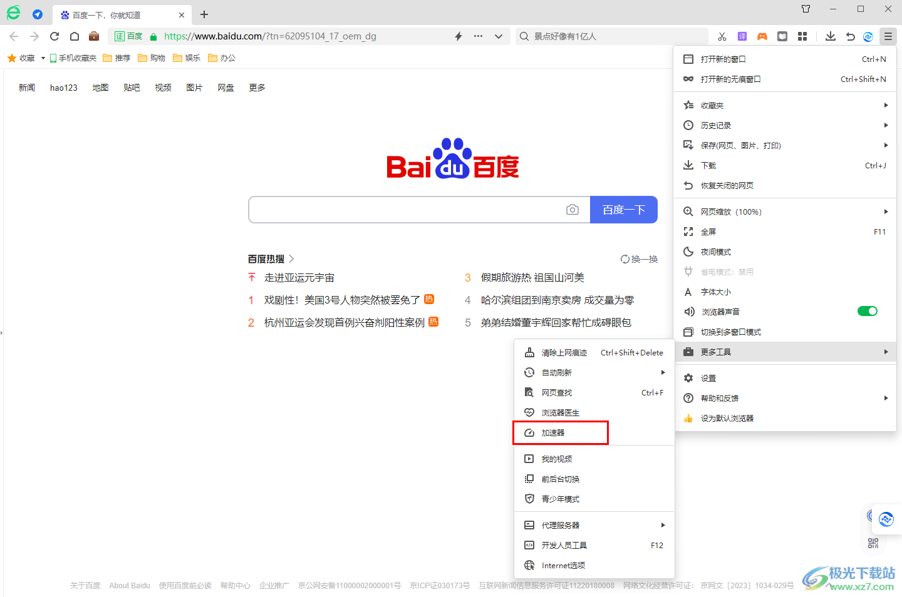Choose 设置 in the main menu
902x597 pixels.
785,378
